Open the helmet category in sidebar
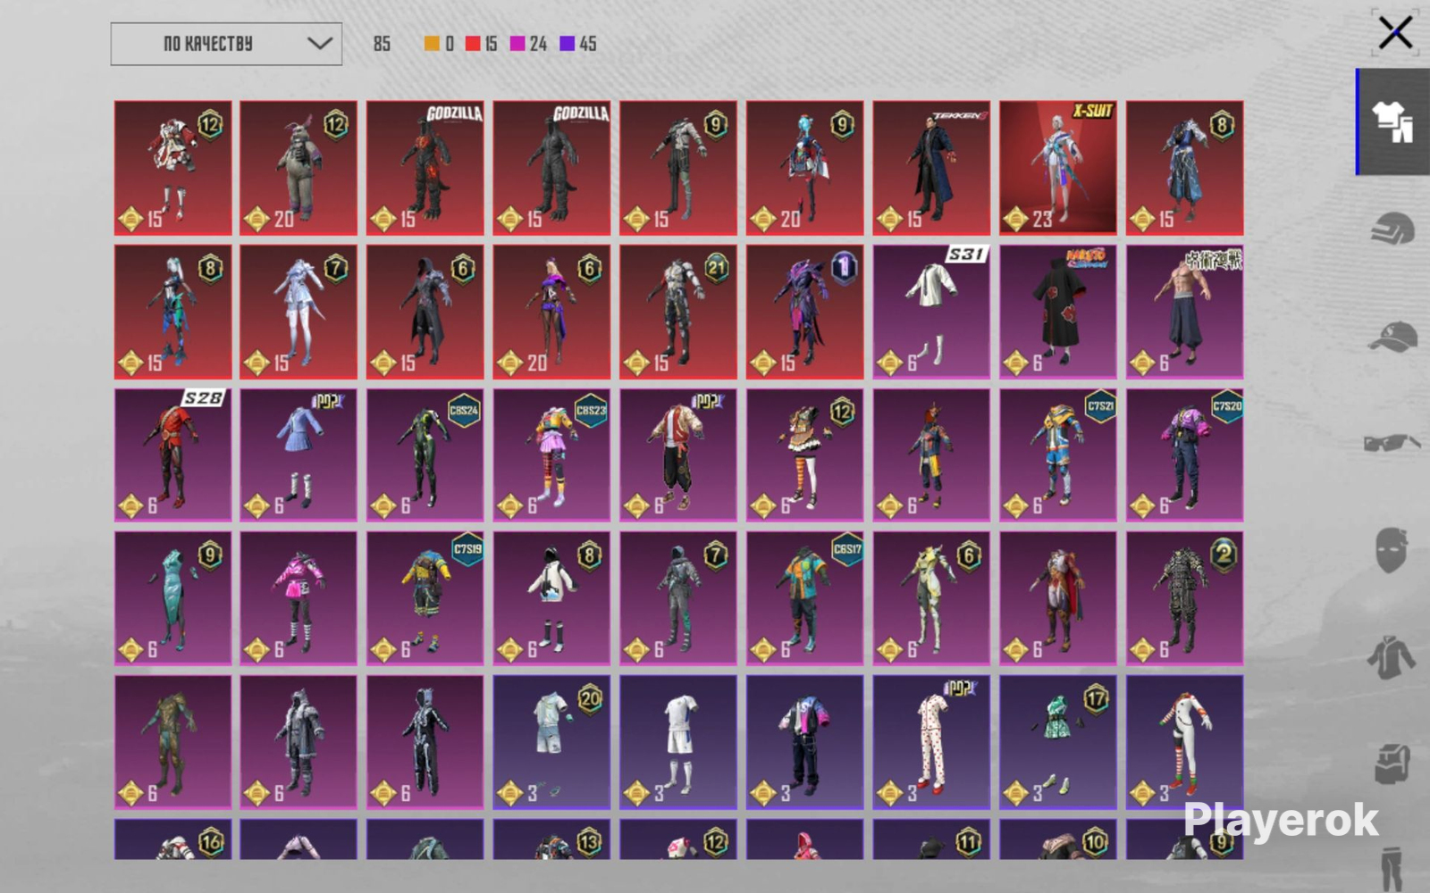 [x=1392, y=229]
